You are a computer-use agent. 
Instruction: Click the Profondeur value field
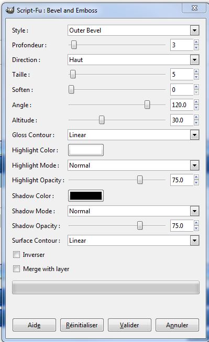coord(182,45)
